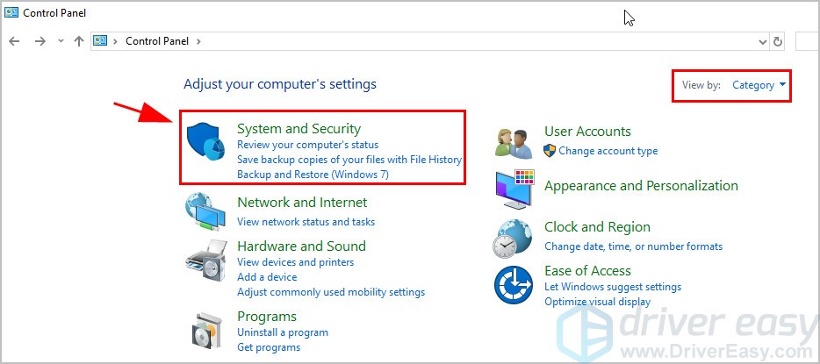This screenshot has height=364, width=820.
Task: Go back with the left arrow button
Action: coord(14,41)
